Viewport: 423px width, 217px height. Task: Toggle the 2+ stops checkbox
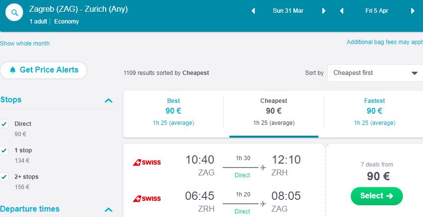point(4,177)
